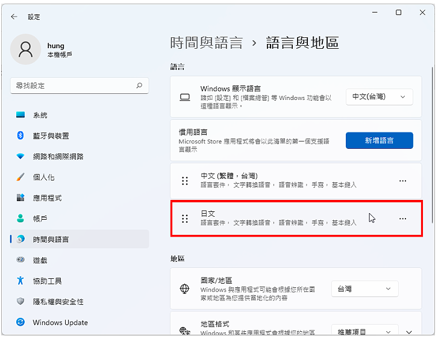Click the hung 本機帳戶 profile
The image size is (441, 339).
point(41,49)
